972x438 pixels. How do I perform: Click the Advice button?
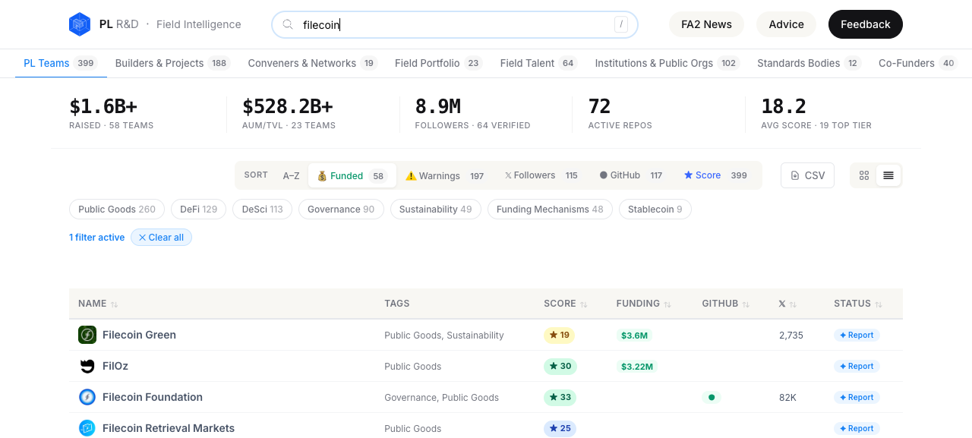pos(786,24)
